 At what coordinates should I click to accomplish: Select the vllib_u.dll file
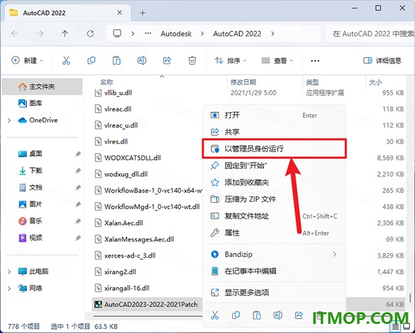click(118, 93)
